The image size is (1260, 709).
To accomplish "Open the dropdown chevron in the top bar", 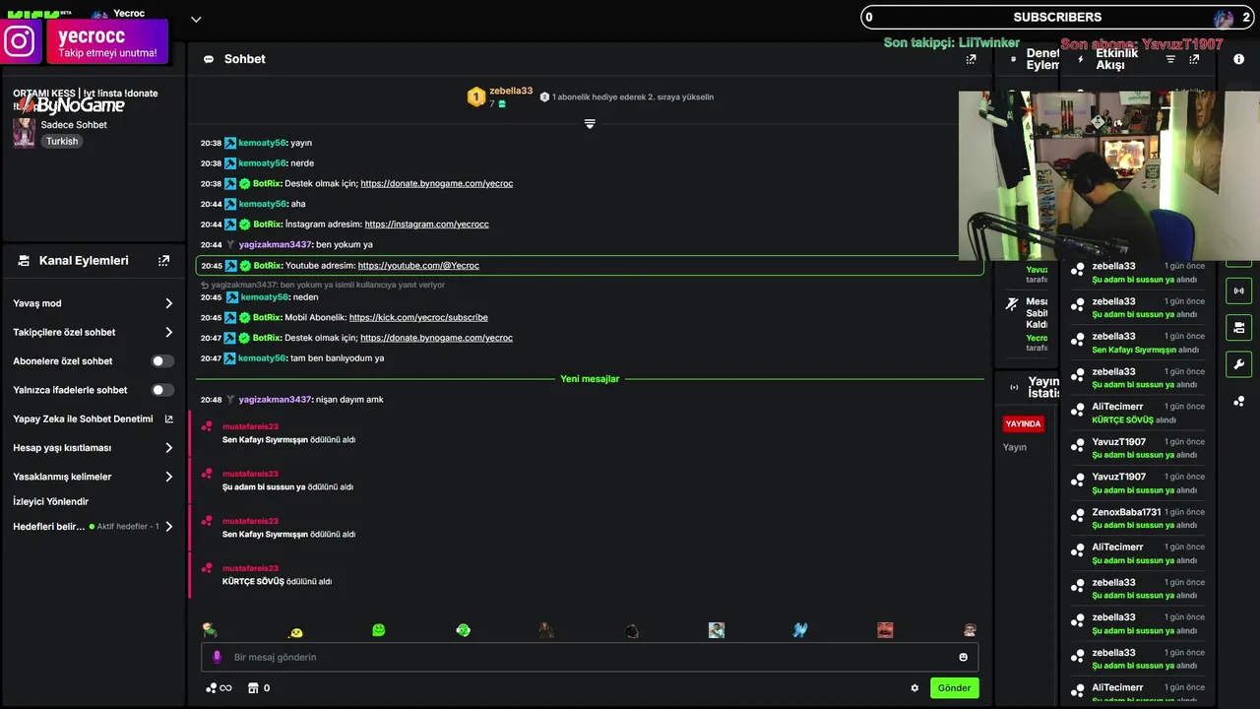I will click(196, 20).
